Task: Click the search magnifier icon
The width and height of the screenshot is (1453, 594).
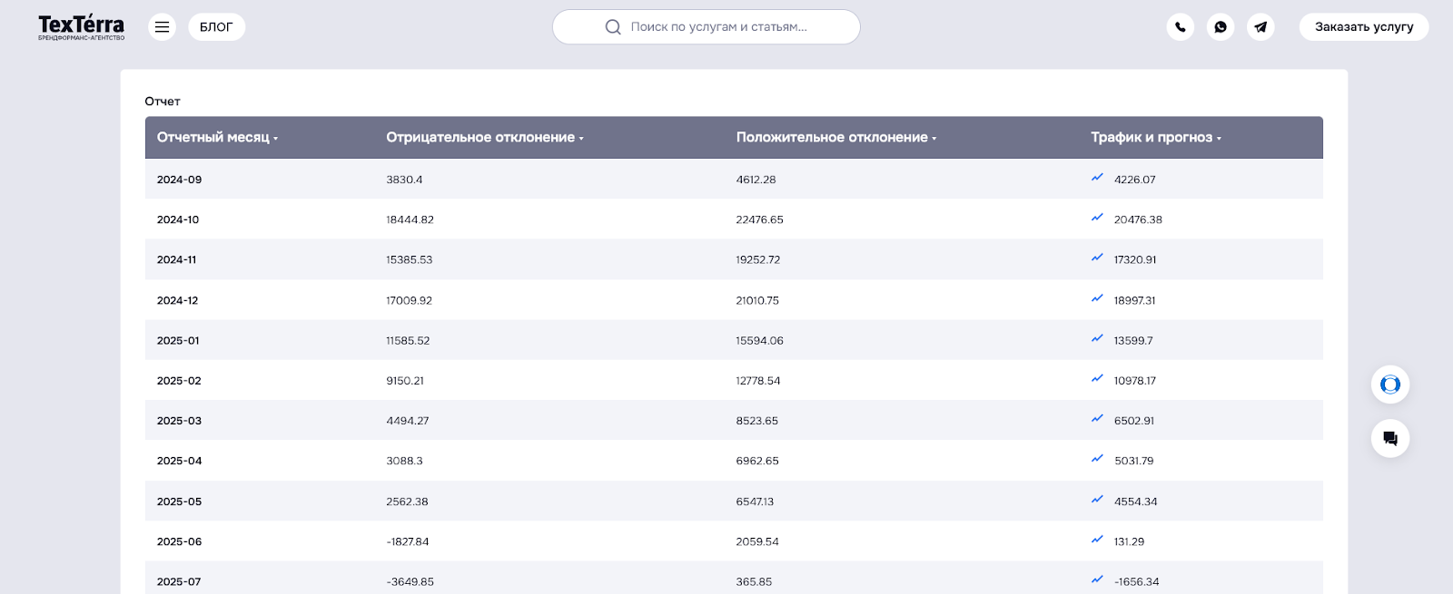Action: [x=613, y=27]
